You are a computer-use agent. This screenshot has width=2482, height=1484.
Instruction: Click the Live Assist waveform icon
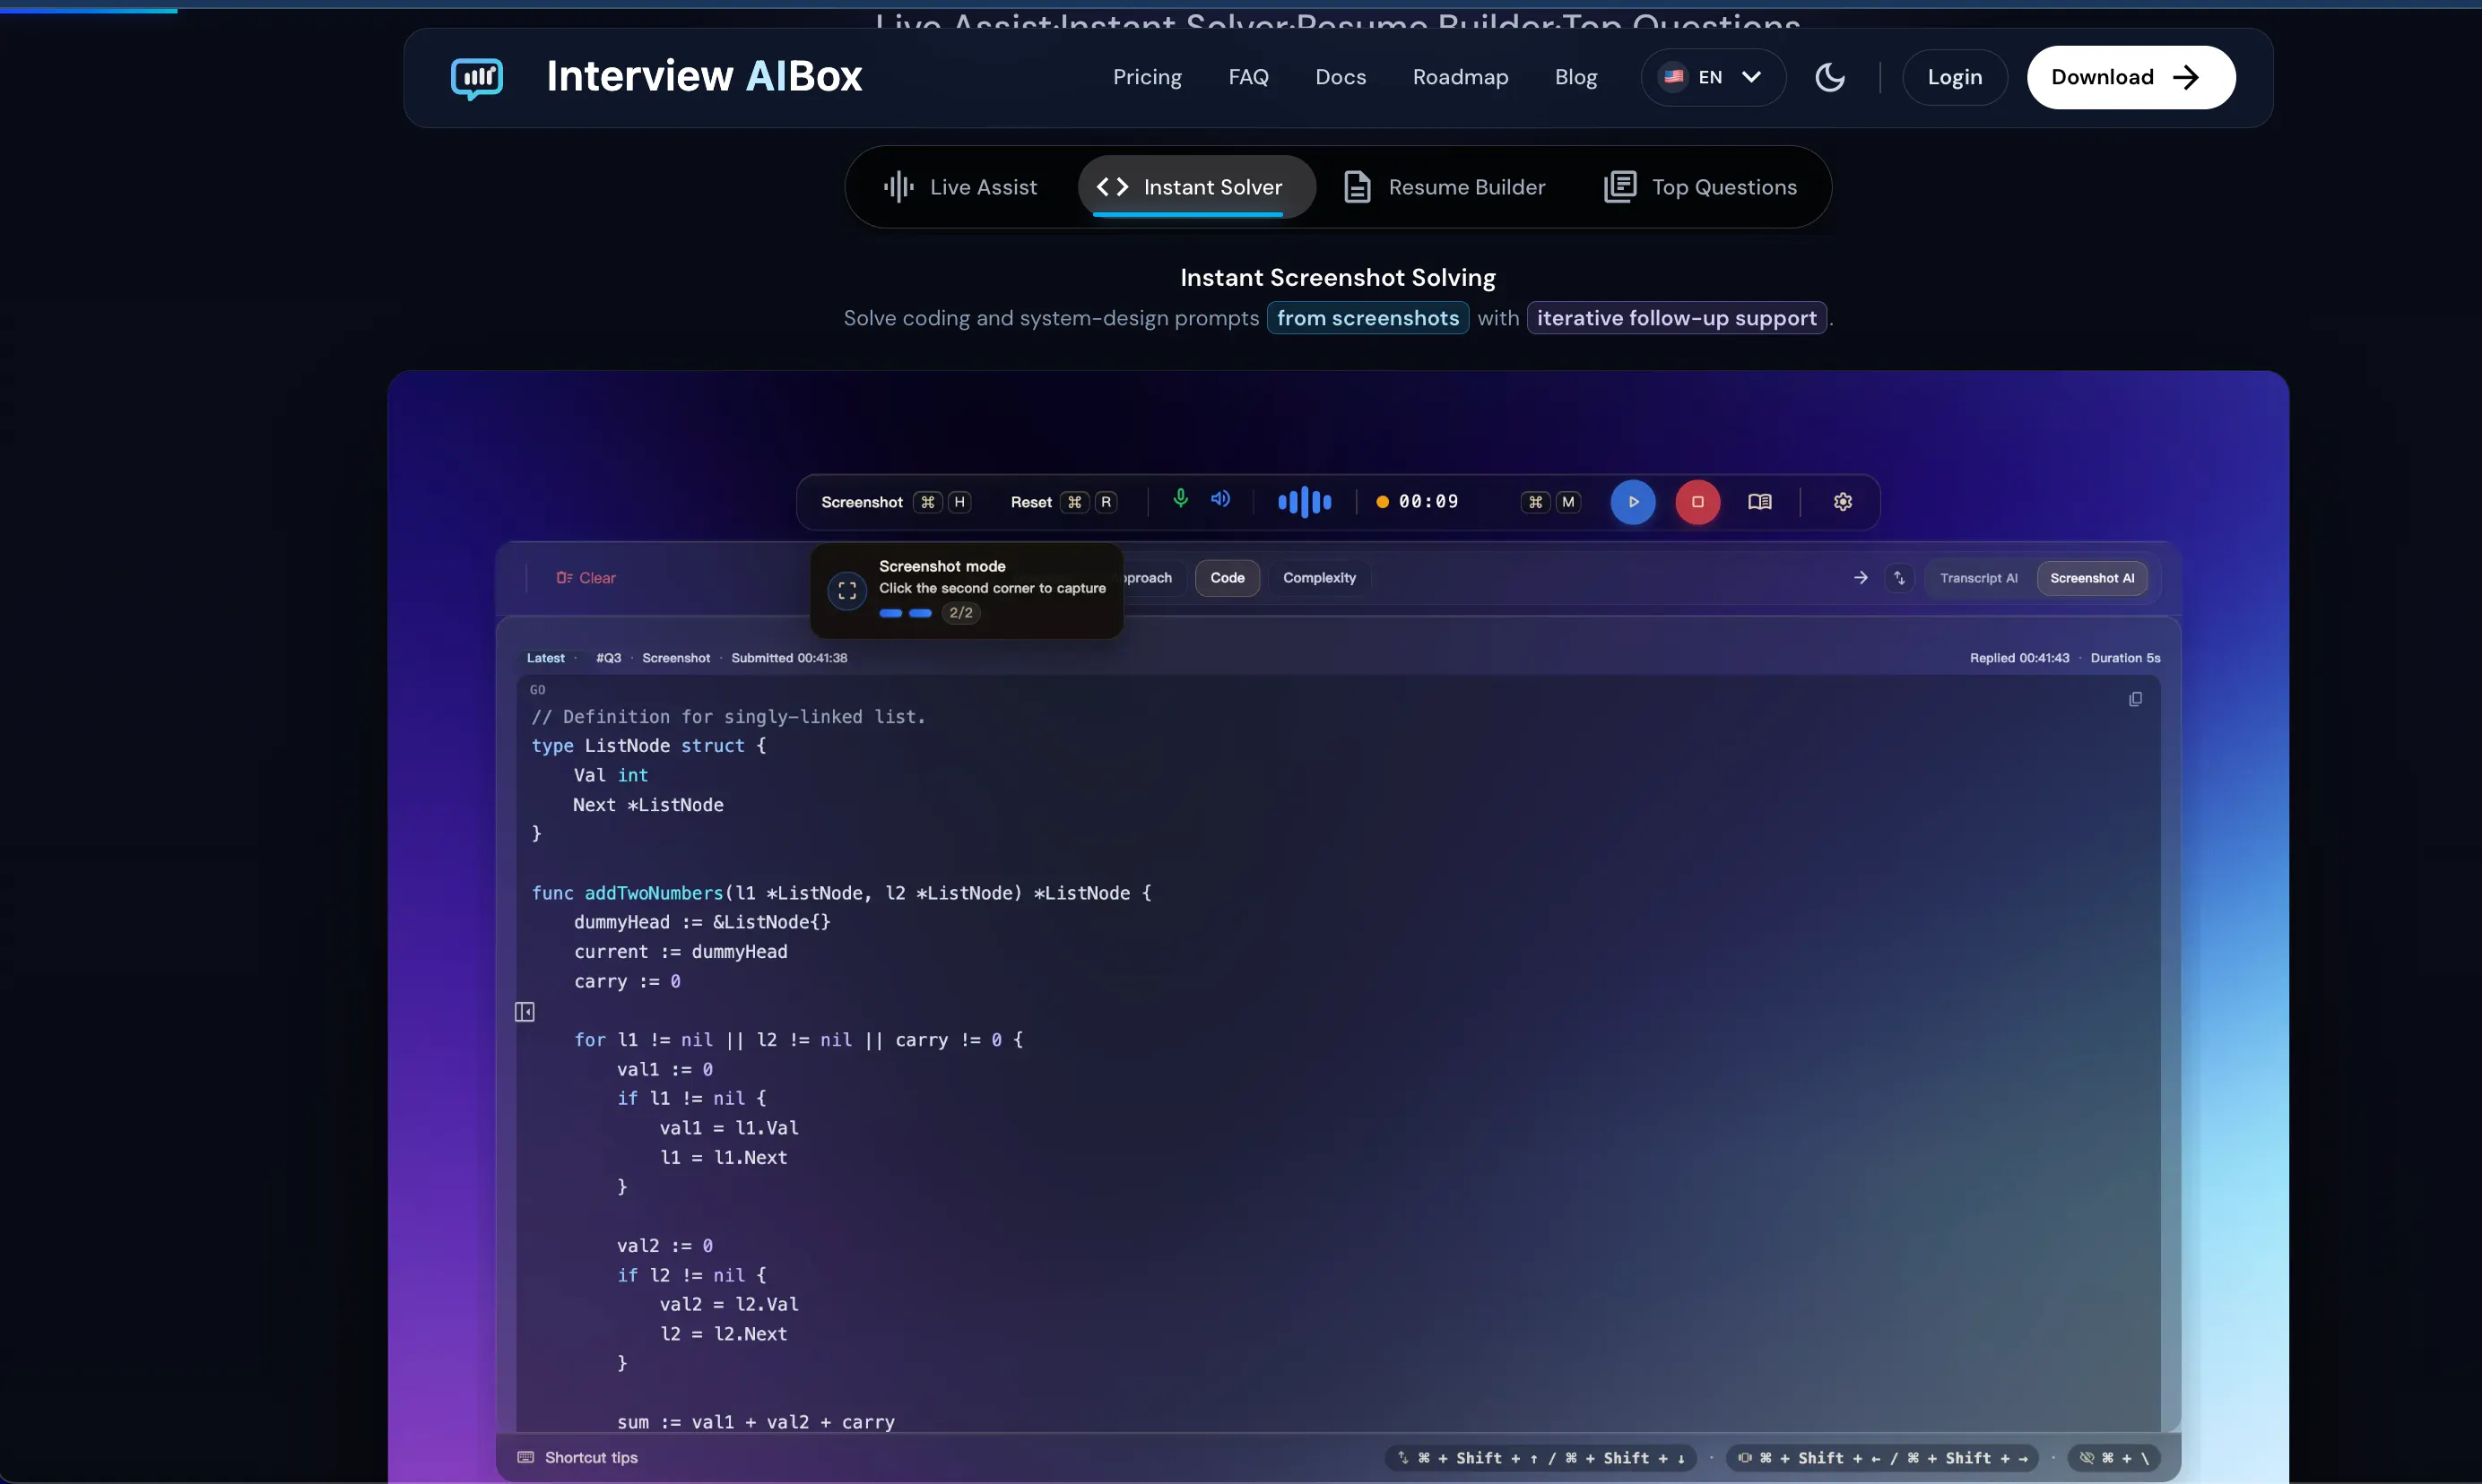point(898,187)
